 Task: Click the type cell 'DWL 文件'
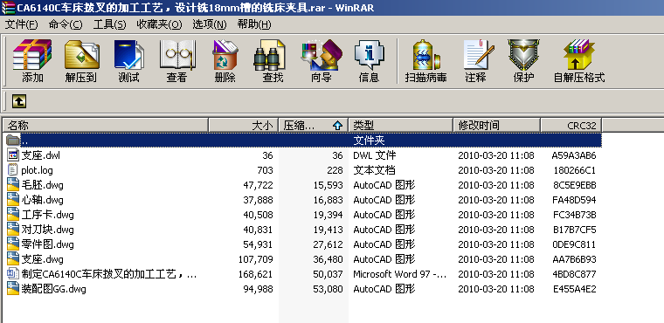point(375,155)
